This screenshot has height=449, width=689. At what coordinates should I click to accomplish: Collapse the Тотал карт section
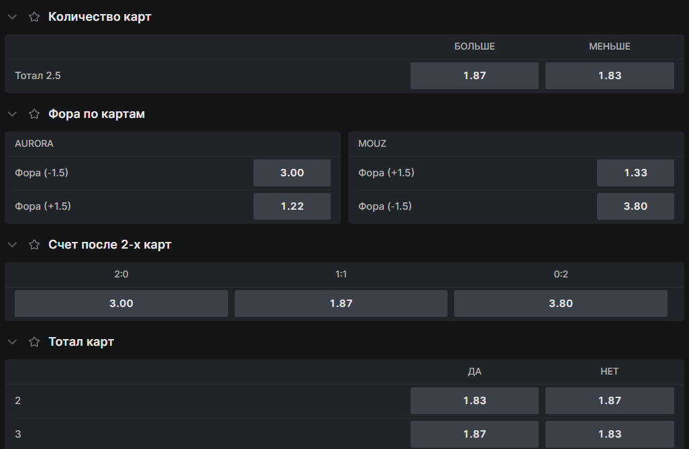[x=12, y=342]
